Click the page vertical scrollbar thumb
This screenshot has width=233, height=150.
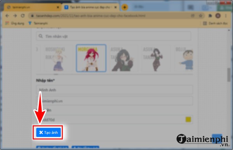[229, 75]
